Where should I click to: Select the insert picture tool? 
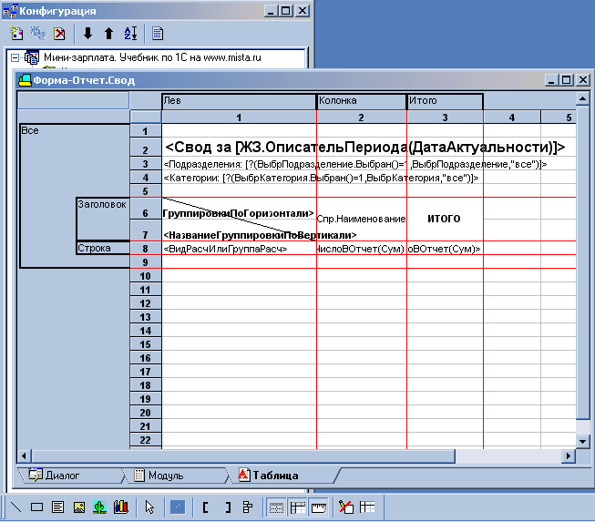79,507
